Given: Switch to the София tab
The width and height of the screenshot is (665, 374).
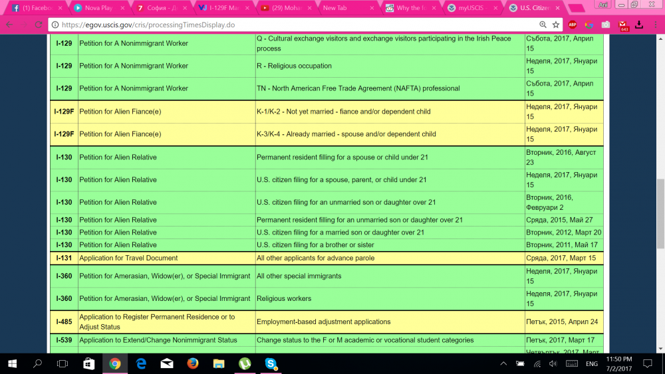Looking at the screenshot, I should pos(162,8).
